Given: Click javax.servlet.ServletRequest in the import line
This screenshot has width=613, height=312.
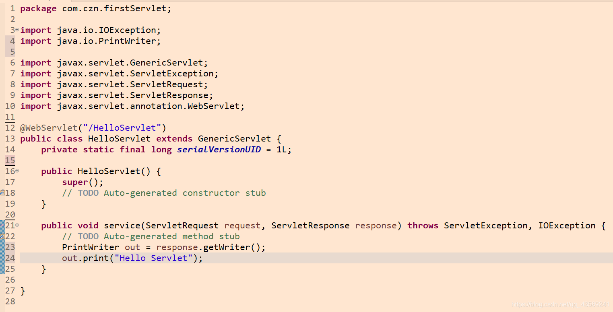Looking at the screenshot, I should [130, 84].
